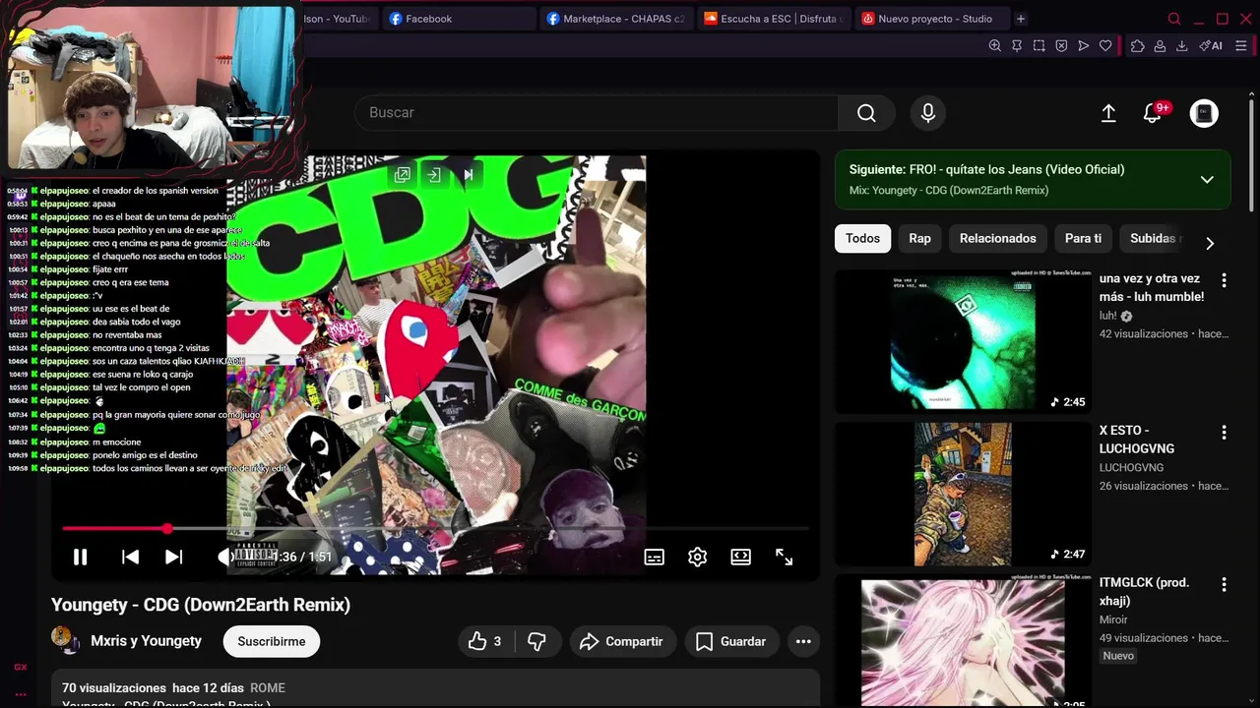Pause the YouTube video
1260x708 pixels.
80,557
